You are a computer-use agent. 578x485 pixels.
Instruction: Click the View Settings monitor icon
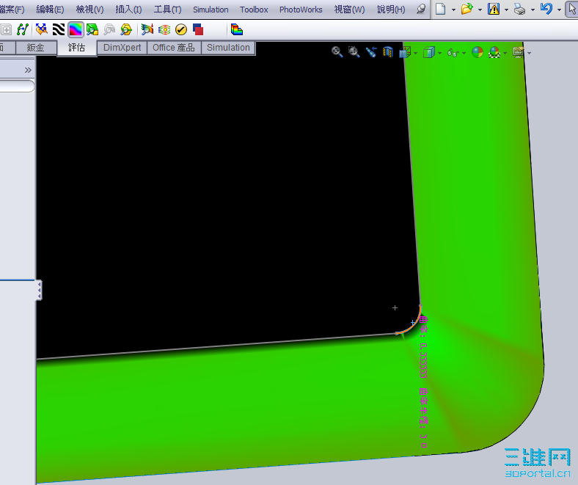[x=519, y=52]
